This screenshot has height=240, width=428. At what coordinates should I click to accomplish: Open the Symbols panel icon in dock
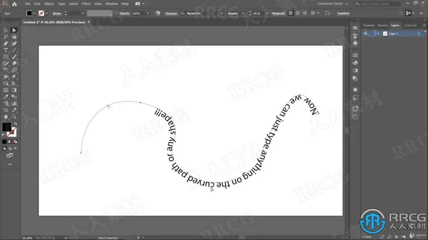(355, 43)
